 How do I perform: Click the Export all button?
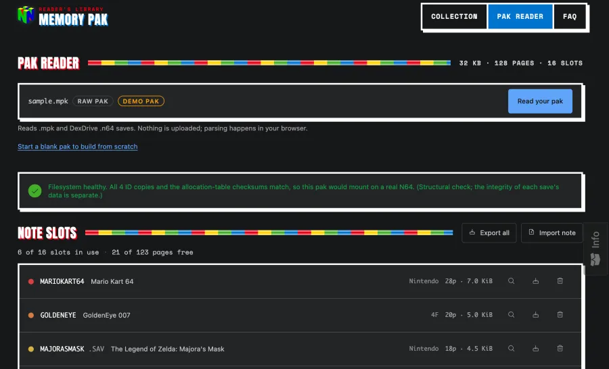[x=489, y=232]
